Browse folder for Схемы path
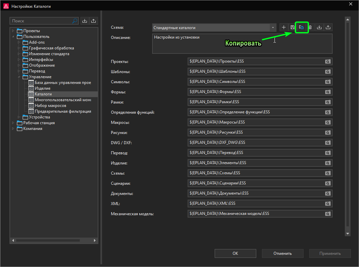This screenshot has width=359, height=267. [328, 173]
